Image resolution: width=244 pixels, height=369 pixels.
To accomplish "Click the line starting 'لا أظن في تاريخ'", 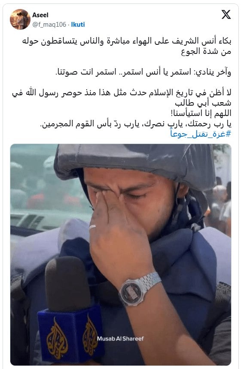I will point(122,93).
